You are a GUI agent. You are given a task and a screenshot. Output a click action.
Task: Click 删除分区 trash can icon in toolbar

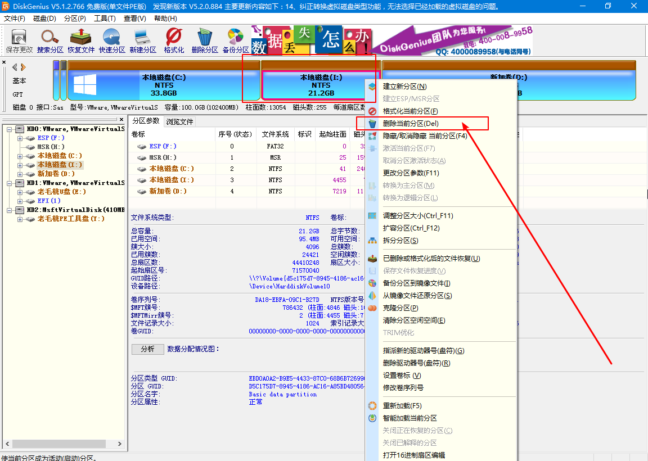pyautogui.click(x=205, y=41)
